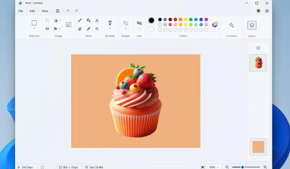
Task: Open the Settings gear
Action: point(267,11)
